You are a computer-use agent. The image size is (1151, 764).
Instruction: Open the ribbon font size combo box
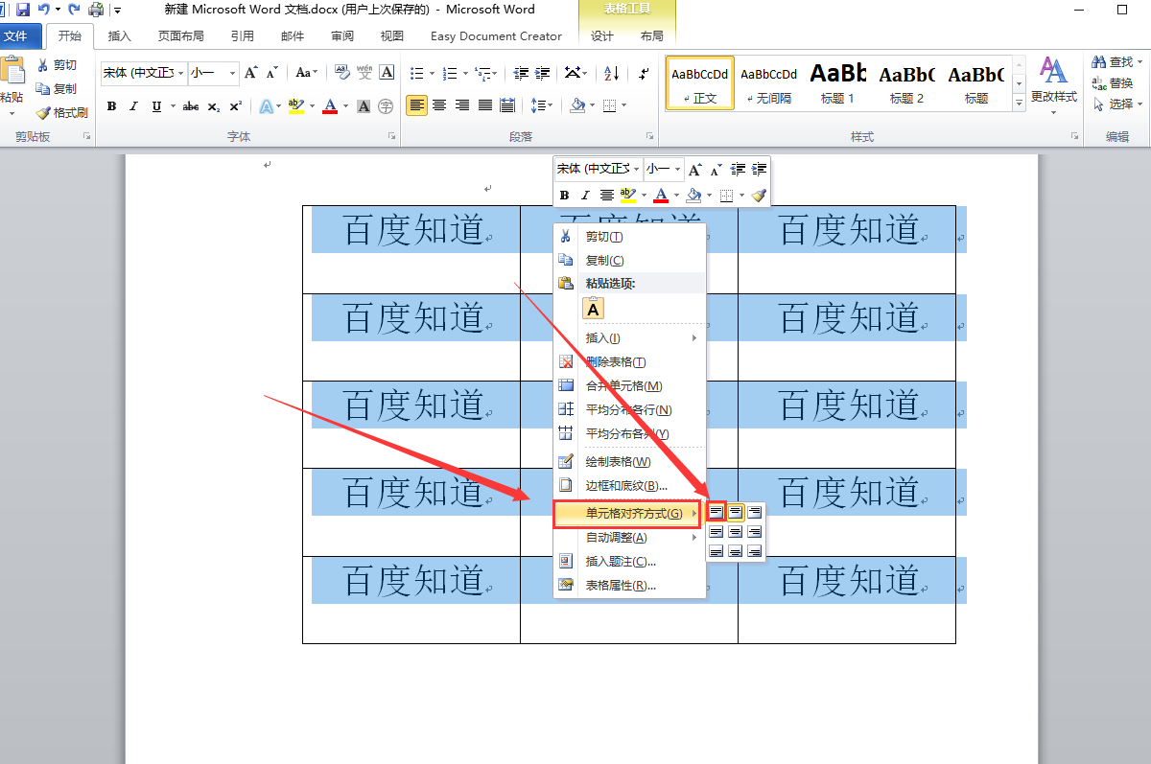pos(213,73)
